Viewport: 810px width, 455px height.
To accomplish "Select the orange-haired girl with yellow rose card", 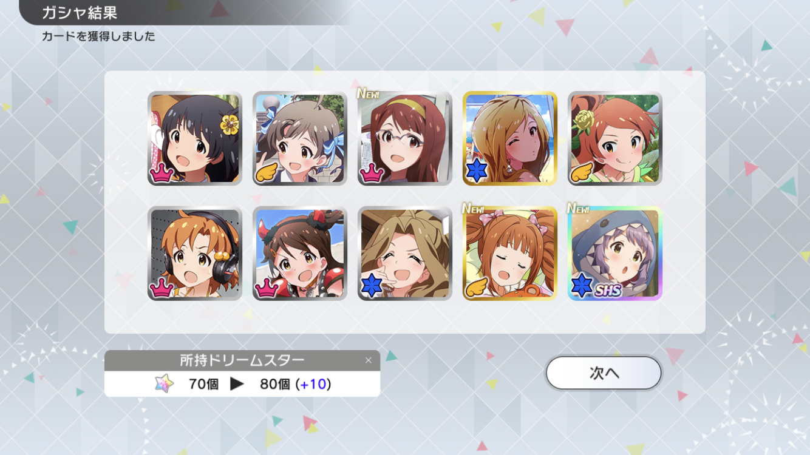I will point(615,138).
